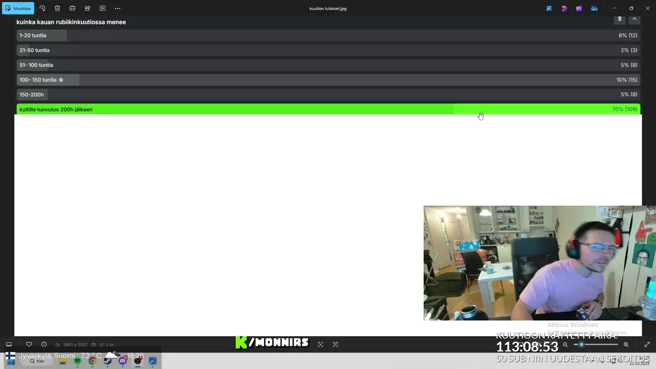This screenshot has height=369, width=656.
Task: Click the fit-to-window icon in bottom bar
Action: [320, 344]
